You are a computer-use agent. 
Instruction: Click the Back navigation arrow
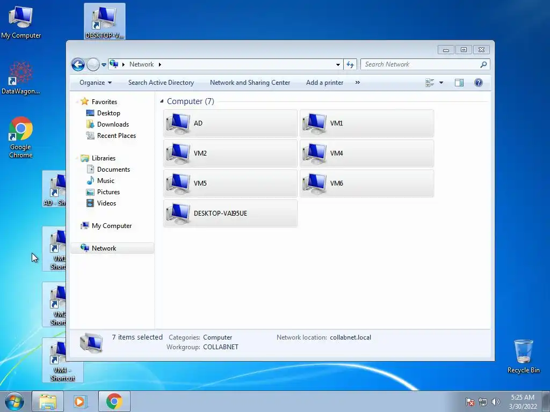coord(78,64)
